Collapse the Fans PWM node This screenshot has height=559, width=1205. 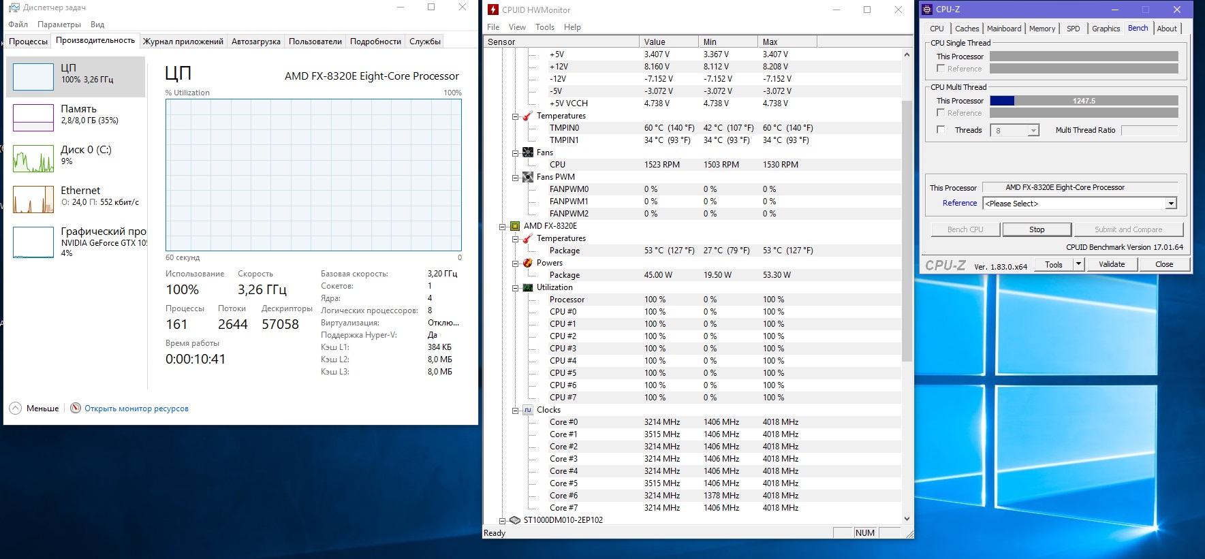point(516,178)
